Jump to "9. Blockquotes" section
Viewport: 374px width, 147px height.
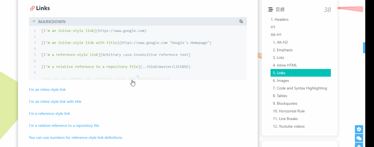285,103
